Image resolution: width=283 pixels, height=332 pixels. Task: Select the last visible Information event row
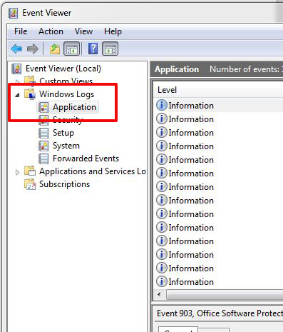219,282
